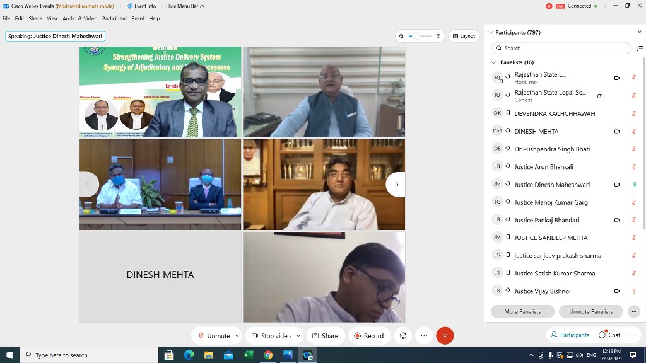The height and width of the screenshot is (363, 646).
Task: Collapse menu with Hide Menu Bar
Action: tap(185, 6)
